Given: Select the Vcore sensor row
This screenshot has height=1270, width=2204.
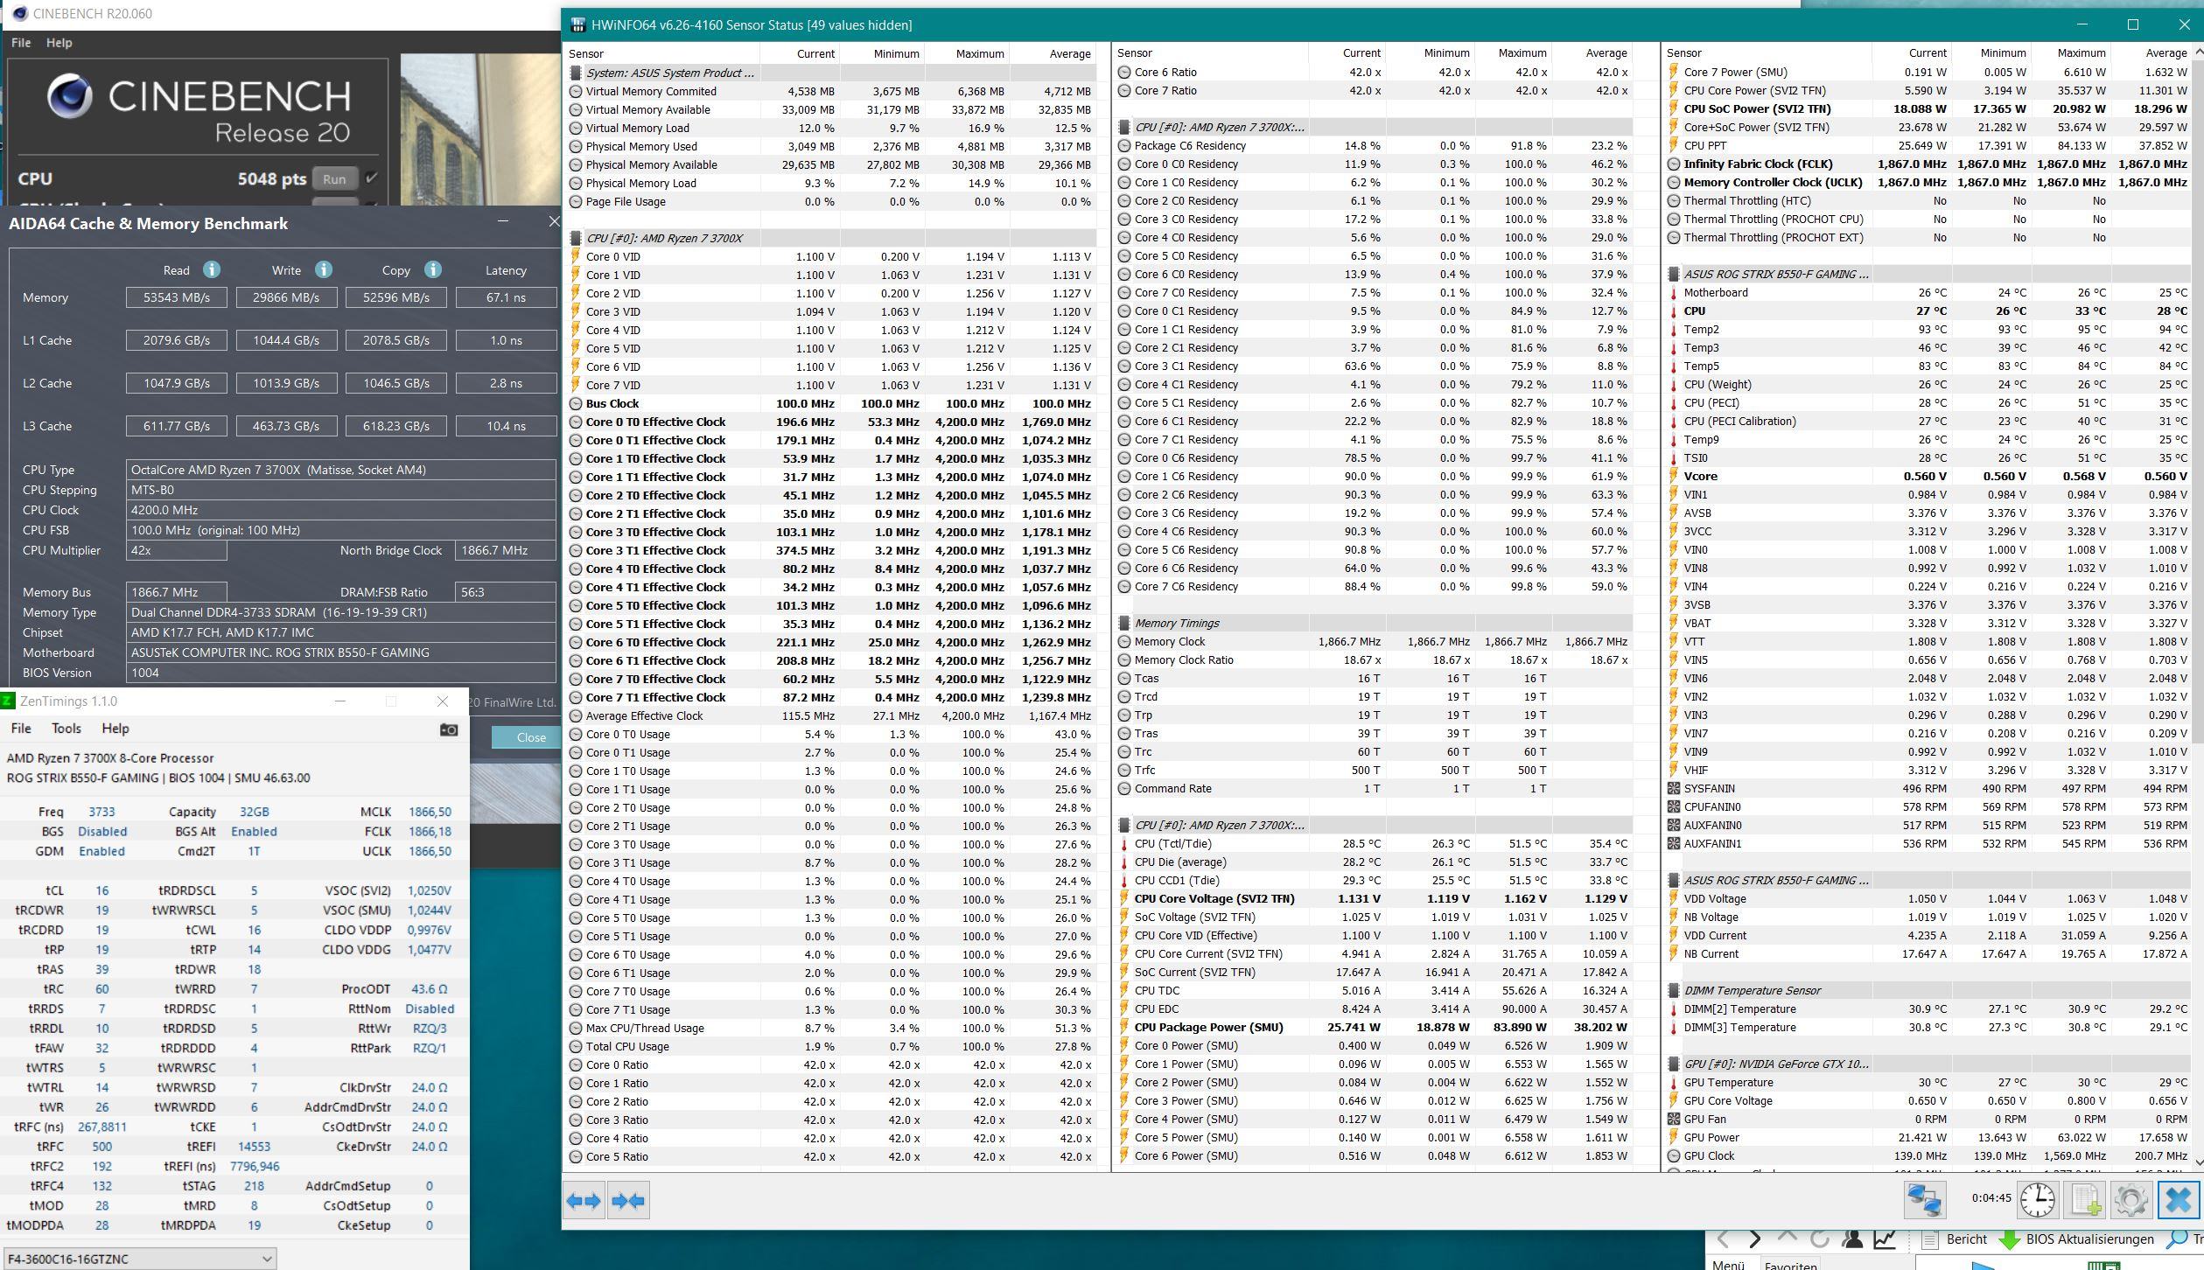Looking at the screenshot, I should tap(1931, 476).
